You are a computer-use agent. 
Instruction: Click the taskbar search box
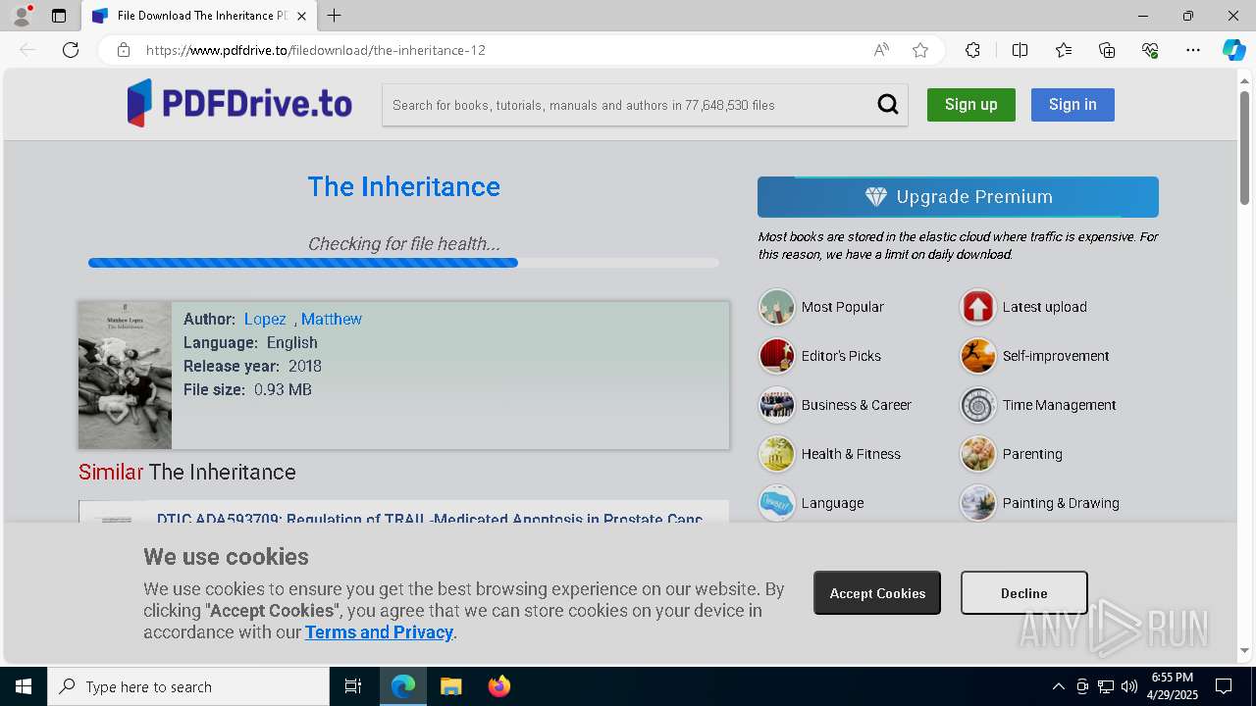[188, 686]
